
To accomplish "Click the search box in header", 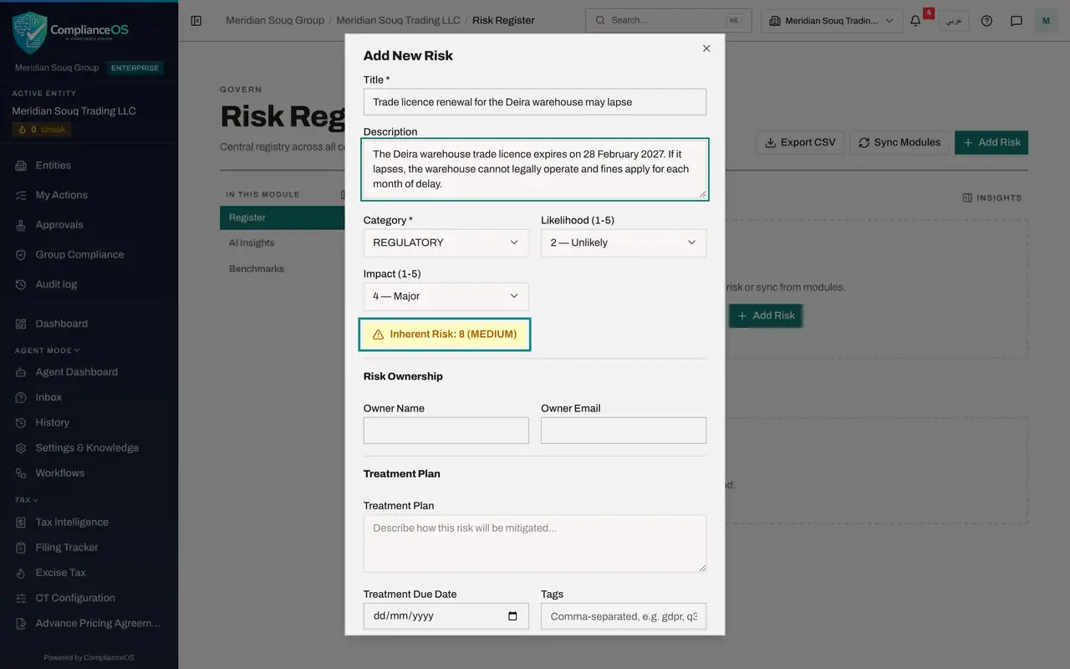I will [x=668, y=20].
